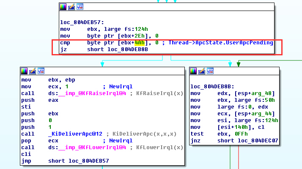Click the group nodes icon in the loc_804DEB57 node
Screen dimensions: 302x169
(x=80, y=7)
